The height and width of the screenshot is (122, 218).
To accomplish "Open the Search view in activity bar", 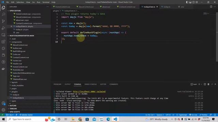I will (x=3, y=14).
